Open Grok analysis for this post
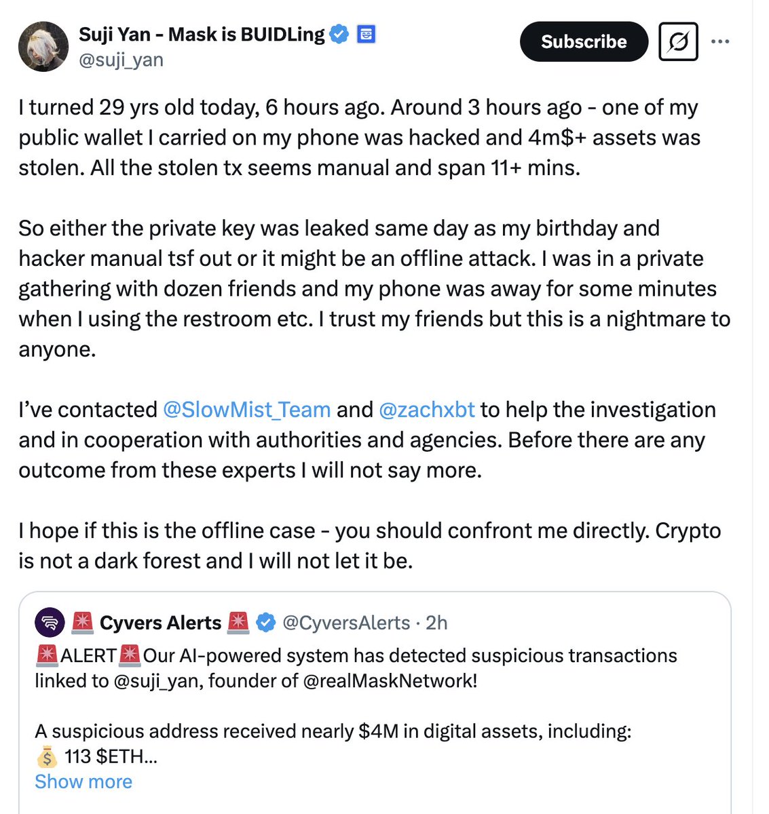The width and height of the screenshot is (769, 814). [x=677, y=41]
